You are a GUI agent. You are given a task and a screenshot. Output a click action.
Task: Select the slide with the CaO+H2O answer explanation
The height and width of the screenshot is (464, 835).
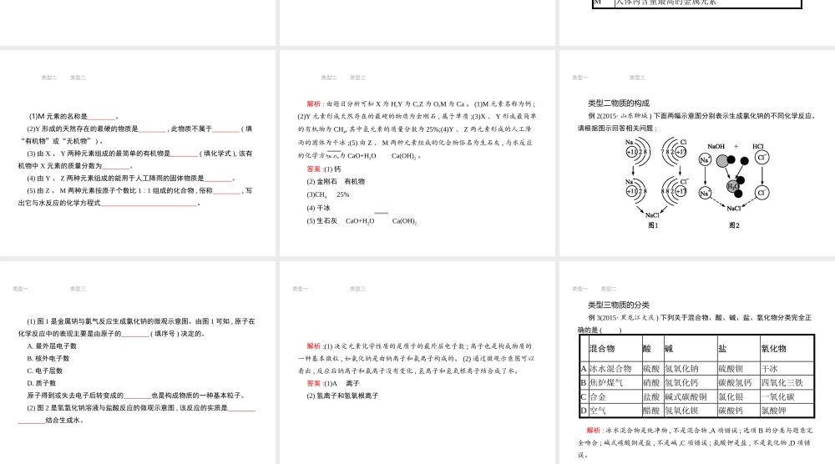point(417,154)
